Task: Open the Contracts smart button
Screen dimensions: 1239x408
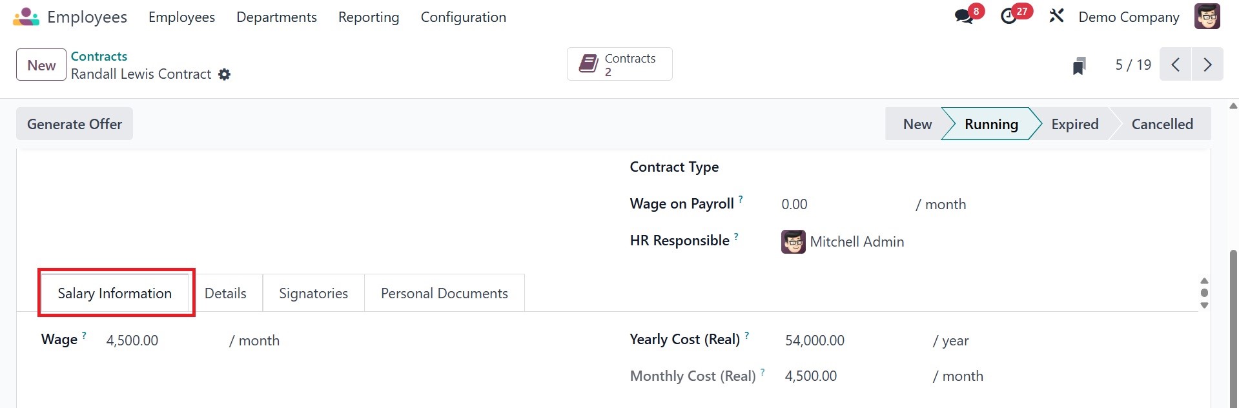Action: (x=619, y=65)
